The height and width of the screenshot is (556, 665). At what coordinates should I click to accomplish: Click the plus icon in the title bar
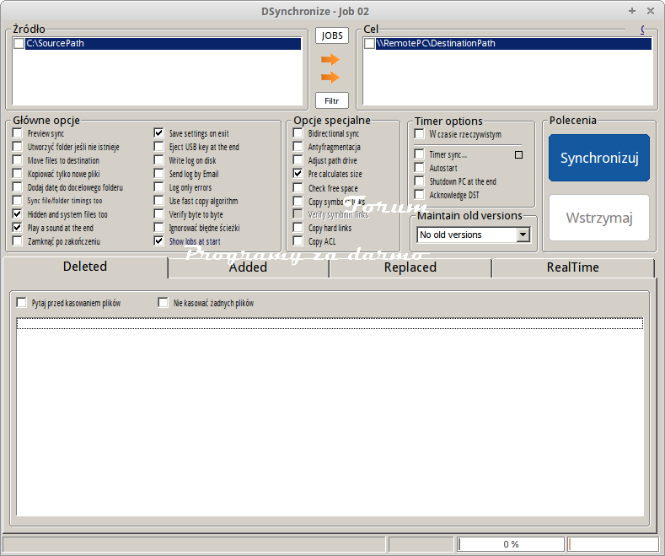pos(632,11)
